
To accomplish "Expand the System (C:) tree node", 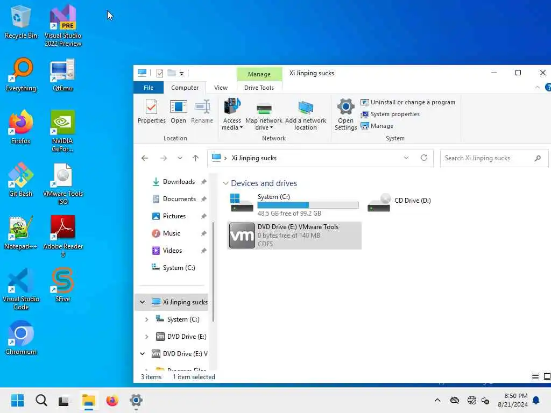I will 146,319.
